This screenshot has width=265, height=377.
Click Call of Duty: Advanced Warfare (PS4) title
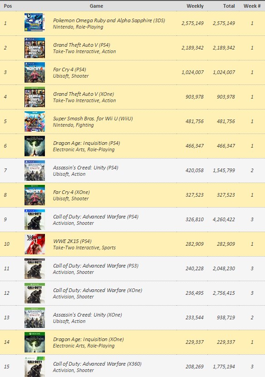click(x=96, y=217)
